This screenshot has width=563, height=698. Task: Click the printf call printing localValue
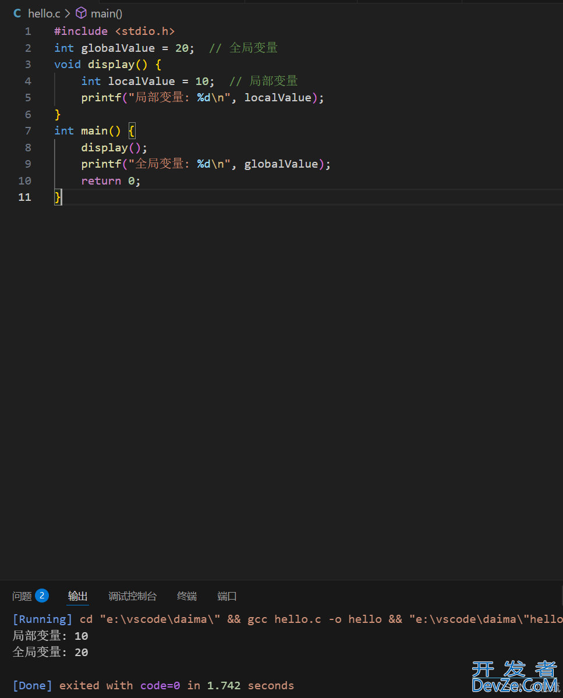click(203, 97)
